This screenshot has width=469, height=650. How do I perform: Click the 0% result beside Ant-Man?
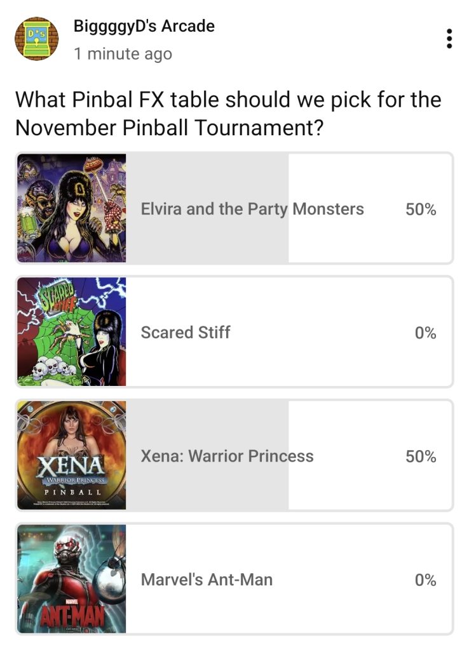(x=425, y=580)
